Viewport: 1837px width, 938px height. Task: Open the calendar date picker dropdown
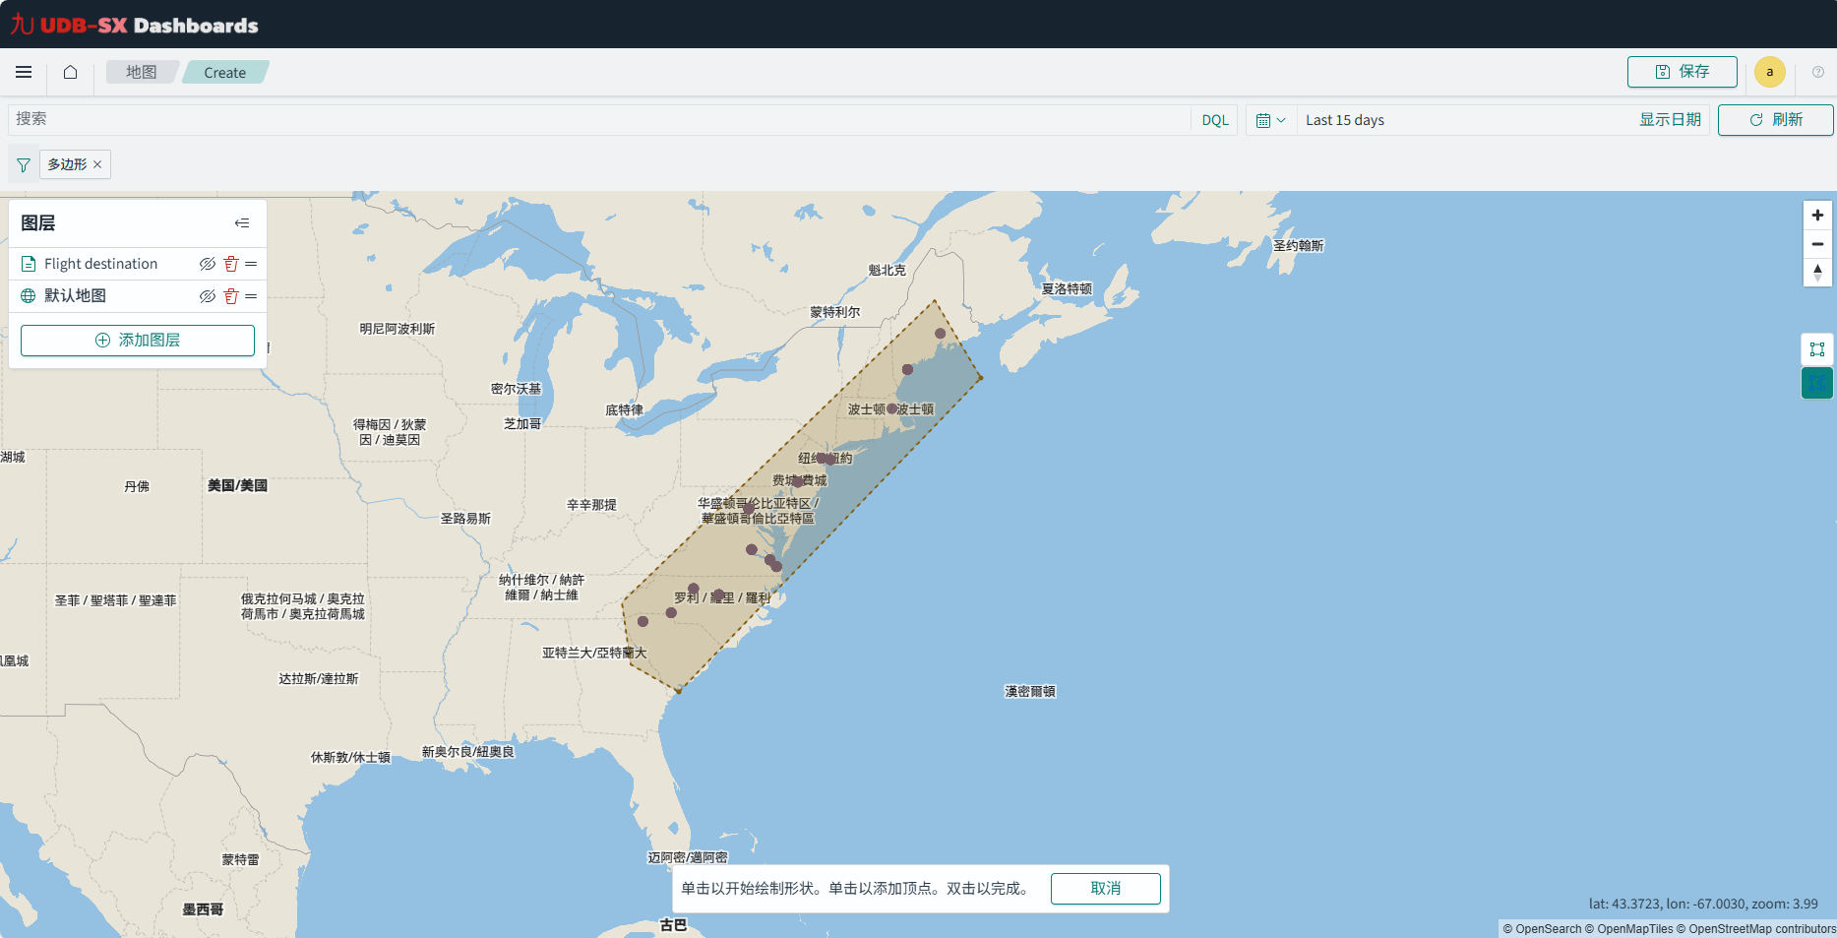[x=1271, y=119]
